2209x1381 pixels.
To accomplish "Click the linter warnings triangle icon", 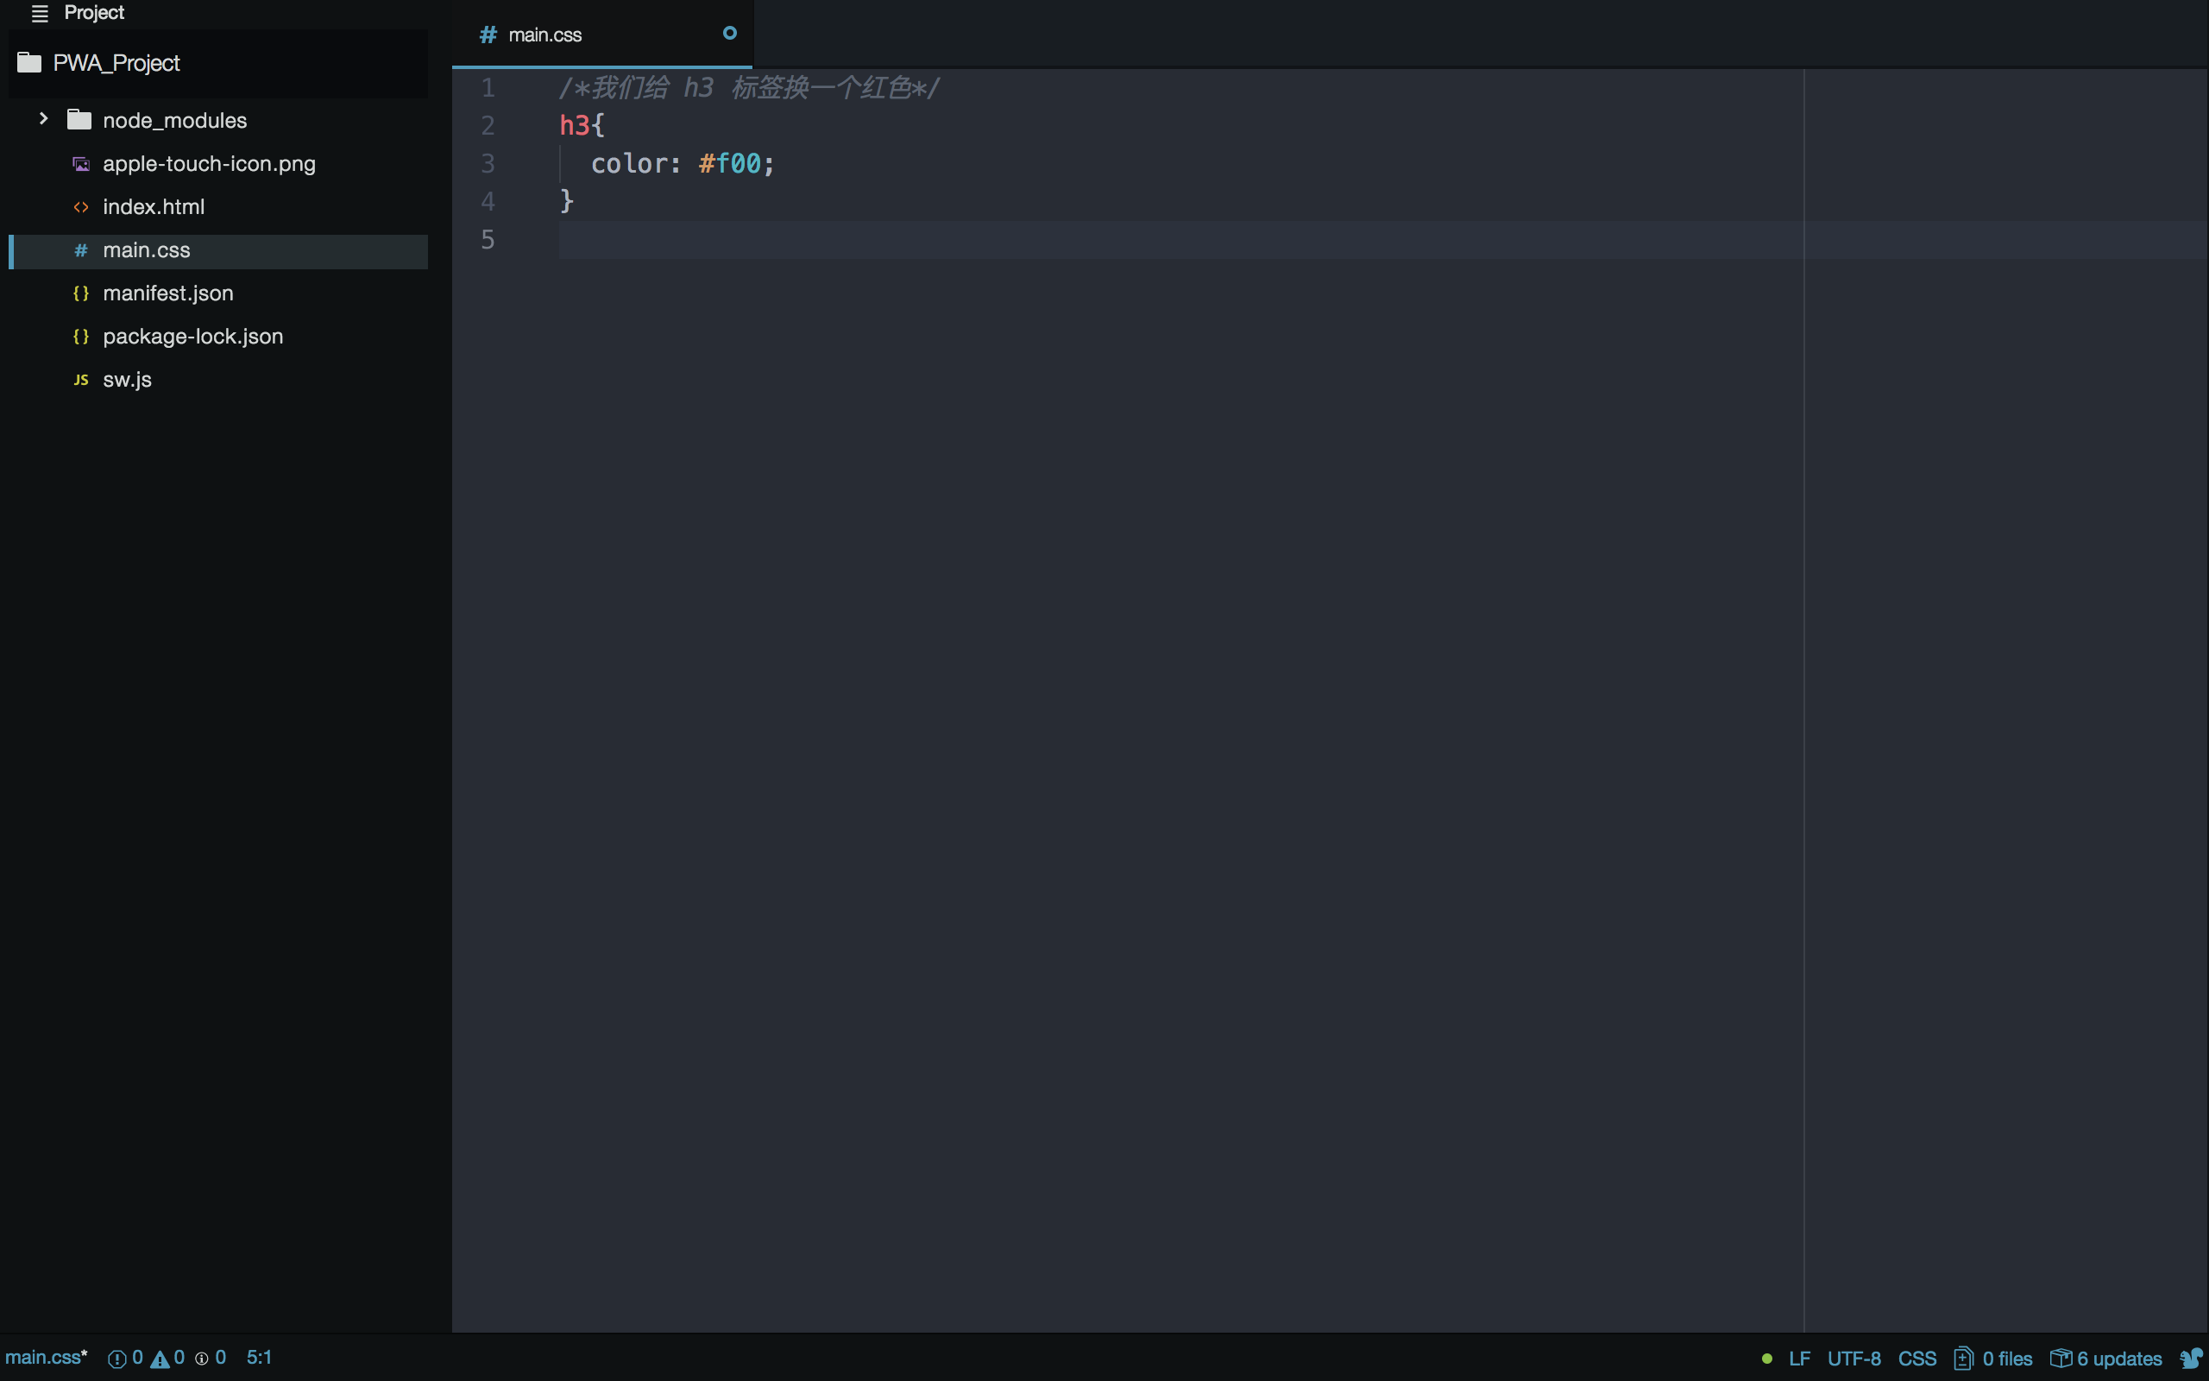I will click(160, 1359).
